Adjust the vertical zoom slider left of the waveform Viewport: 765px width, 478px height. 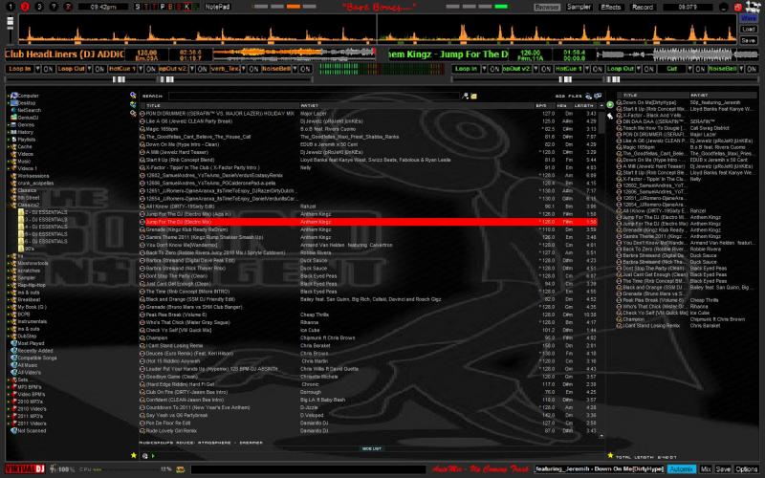tap(11, 30)
